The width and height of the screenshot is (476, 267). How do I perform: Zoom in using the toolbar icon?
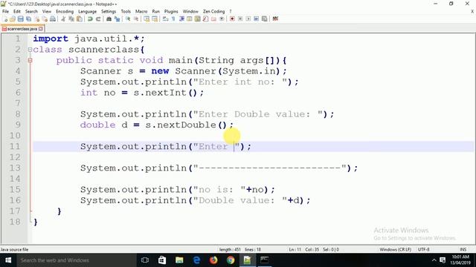click(128, 19)
